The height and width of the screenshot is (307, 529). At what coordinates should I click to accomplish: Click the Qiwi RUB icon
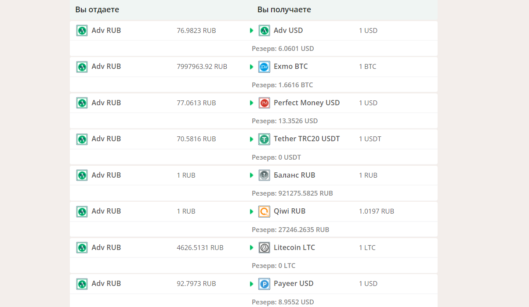click(264, 211)
